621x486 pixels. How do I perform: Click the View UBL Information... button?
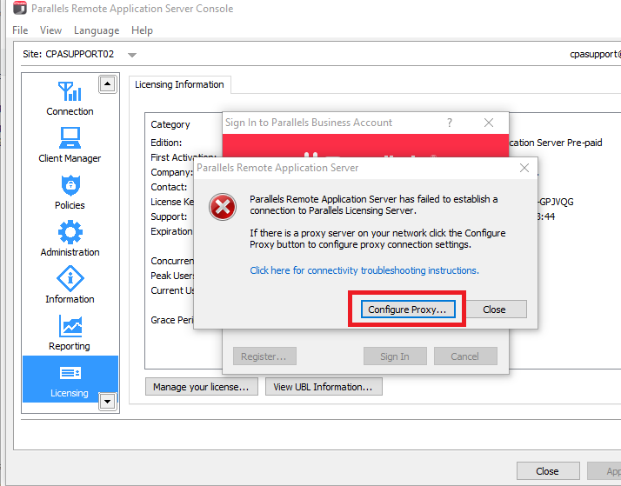pos(324,387)
